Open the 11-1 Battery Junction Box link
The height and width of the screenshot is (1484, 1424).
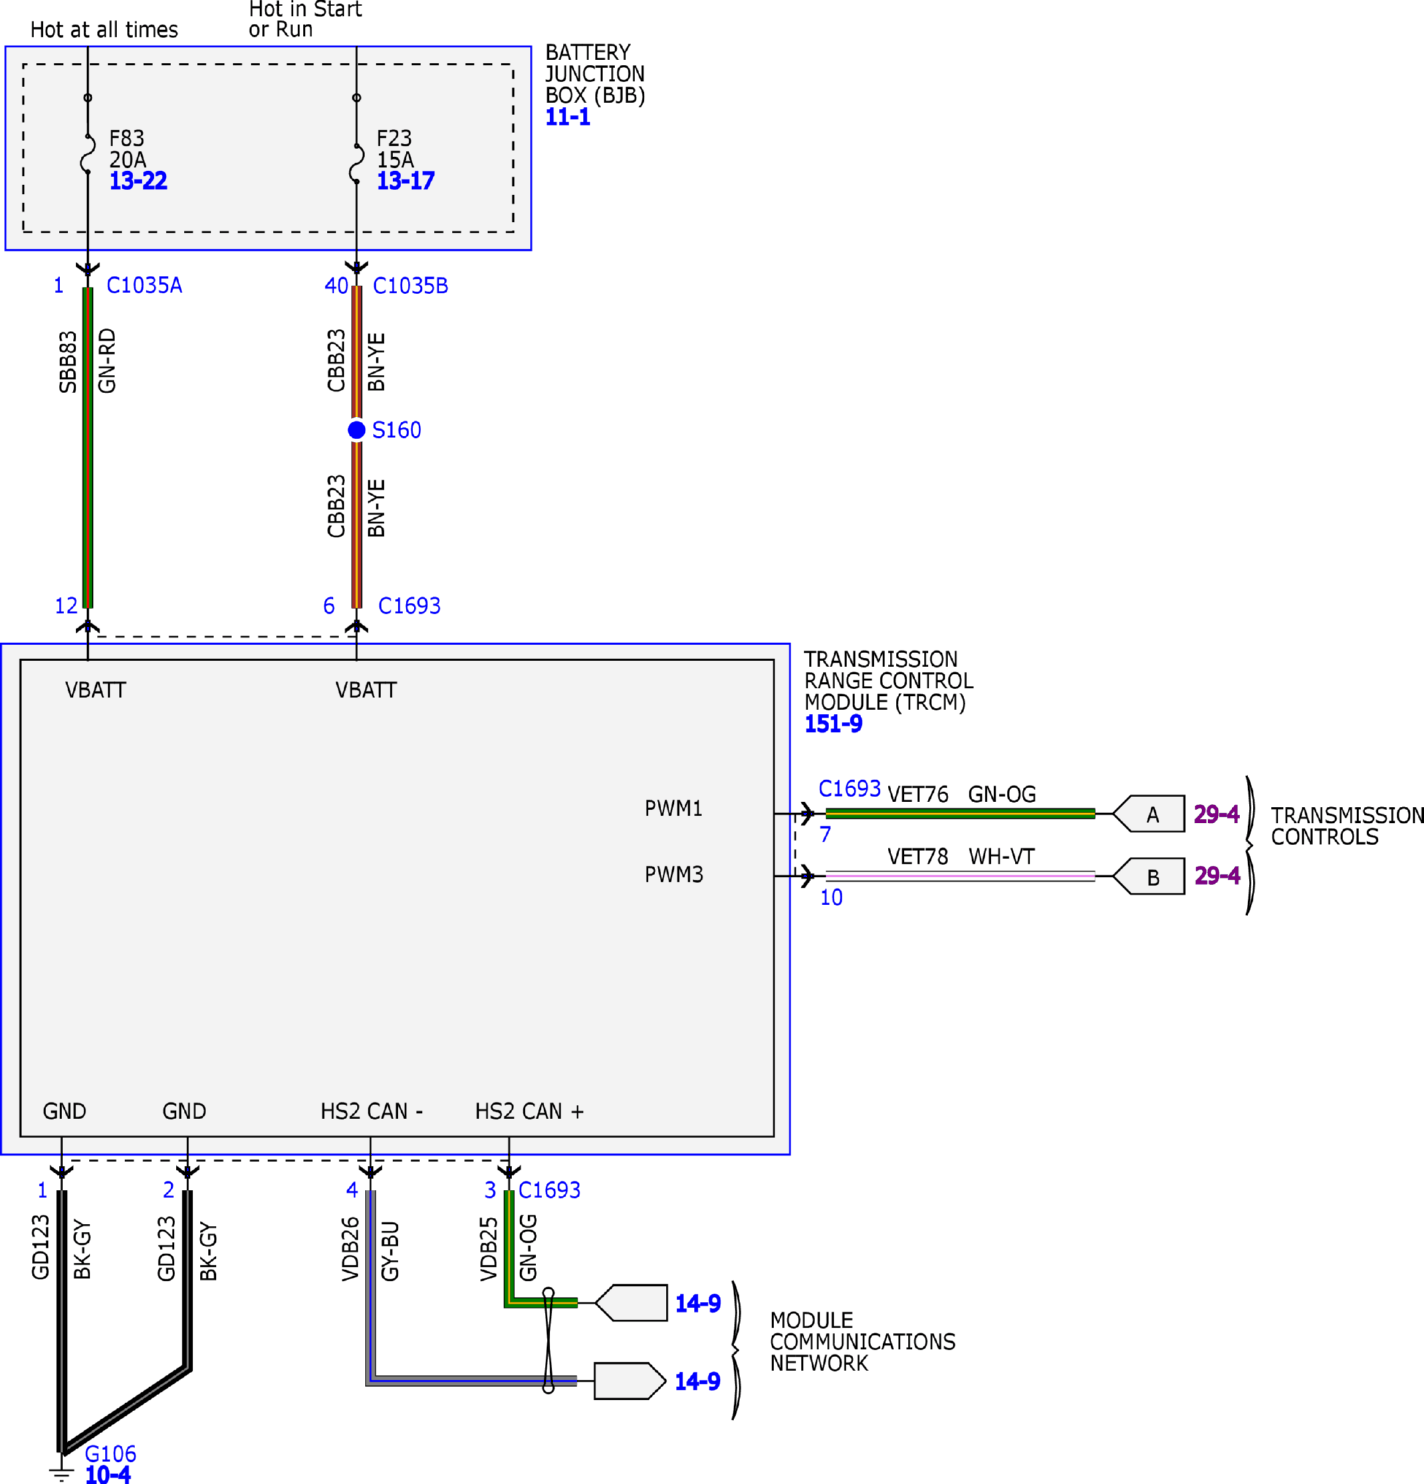pos(567,116)
